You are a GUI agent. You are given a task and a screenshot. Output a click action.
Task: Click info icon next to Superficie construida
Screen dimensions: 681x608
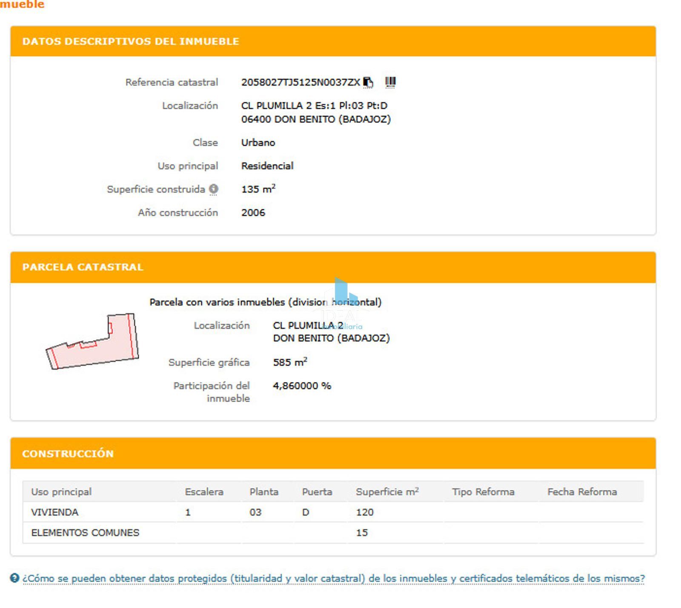tap(214, 189)
